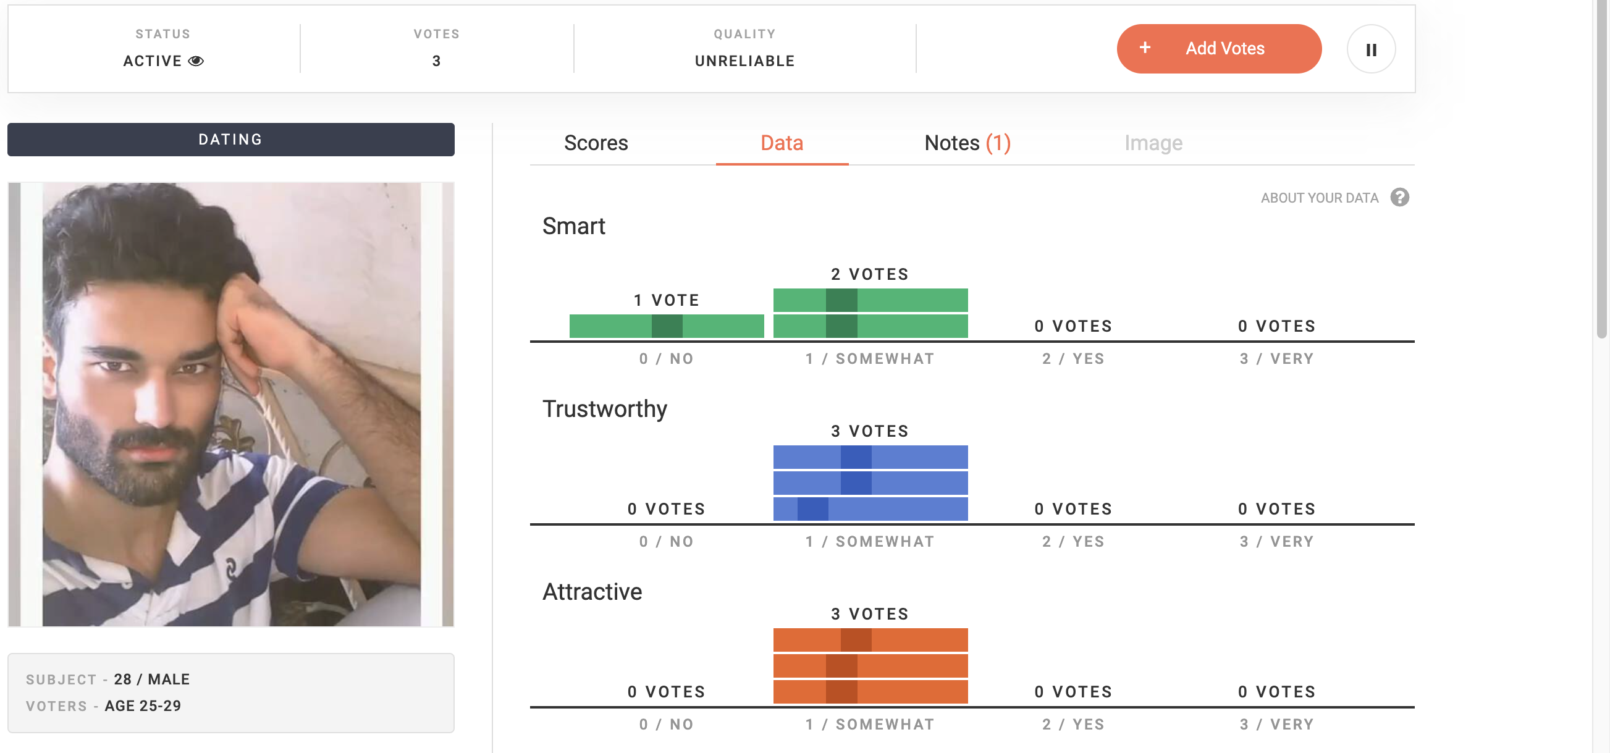Pause the test with the pause icon
1610x753 pixels.
click(x=1371, y=49)
